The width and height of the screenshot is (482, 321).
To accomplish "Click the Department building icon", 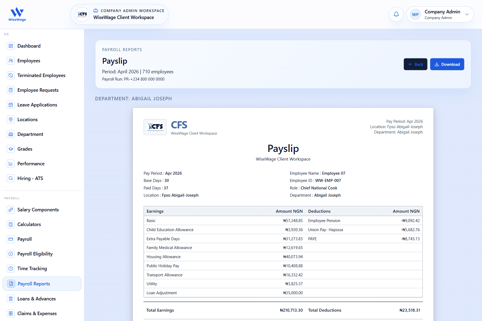I will [11, 134].
